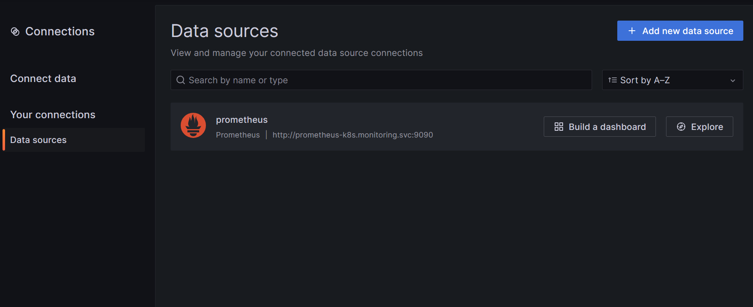Viewport: 753px width, 307px height.
Task: Open Your connections in the sidebar
Action: [53, 115]
